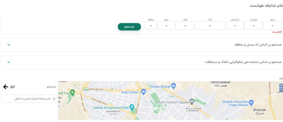The image size is (283, 122).
Task: Click the الزامیست required warning text
Action: (277, 32)
